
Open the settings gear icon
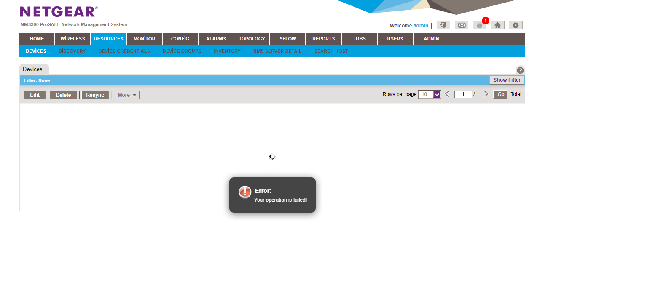pyautogui.click(x=516, y=25)
